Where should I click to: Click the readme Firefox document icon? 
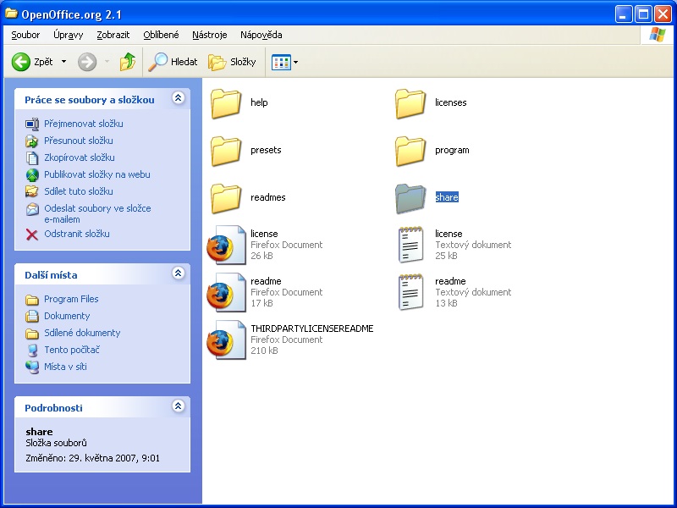(226, 292)
